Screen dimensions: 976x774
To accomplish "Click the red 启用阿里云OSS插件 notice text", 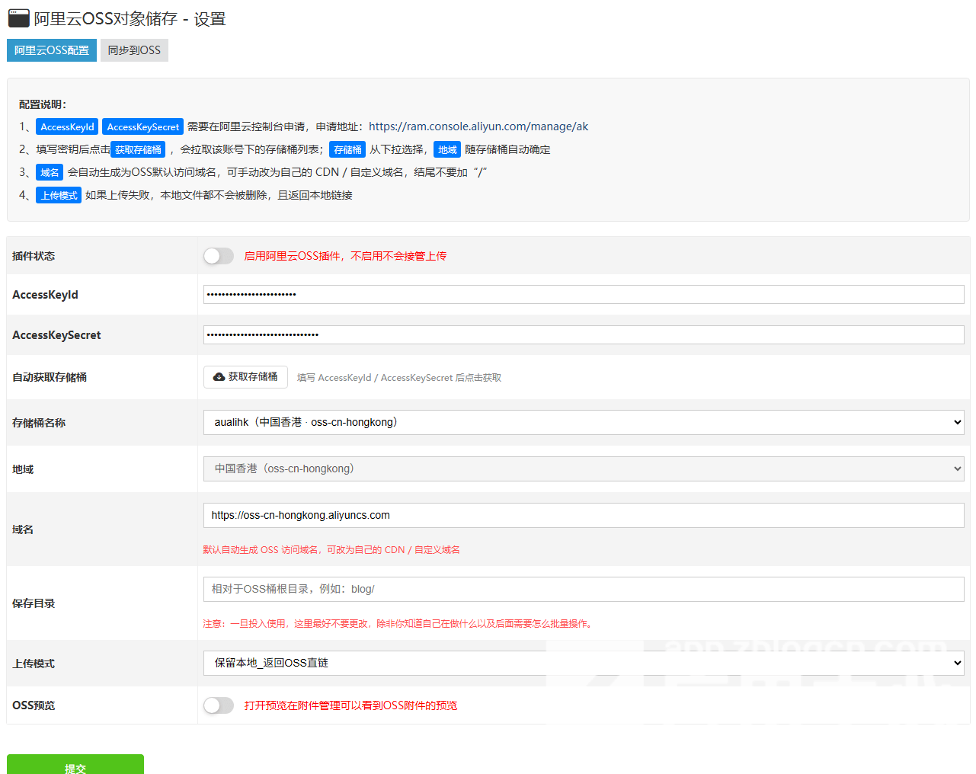I will tap(345, 256).
